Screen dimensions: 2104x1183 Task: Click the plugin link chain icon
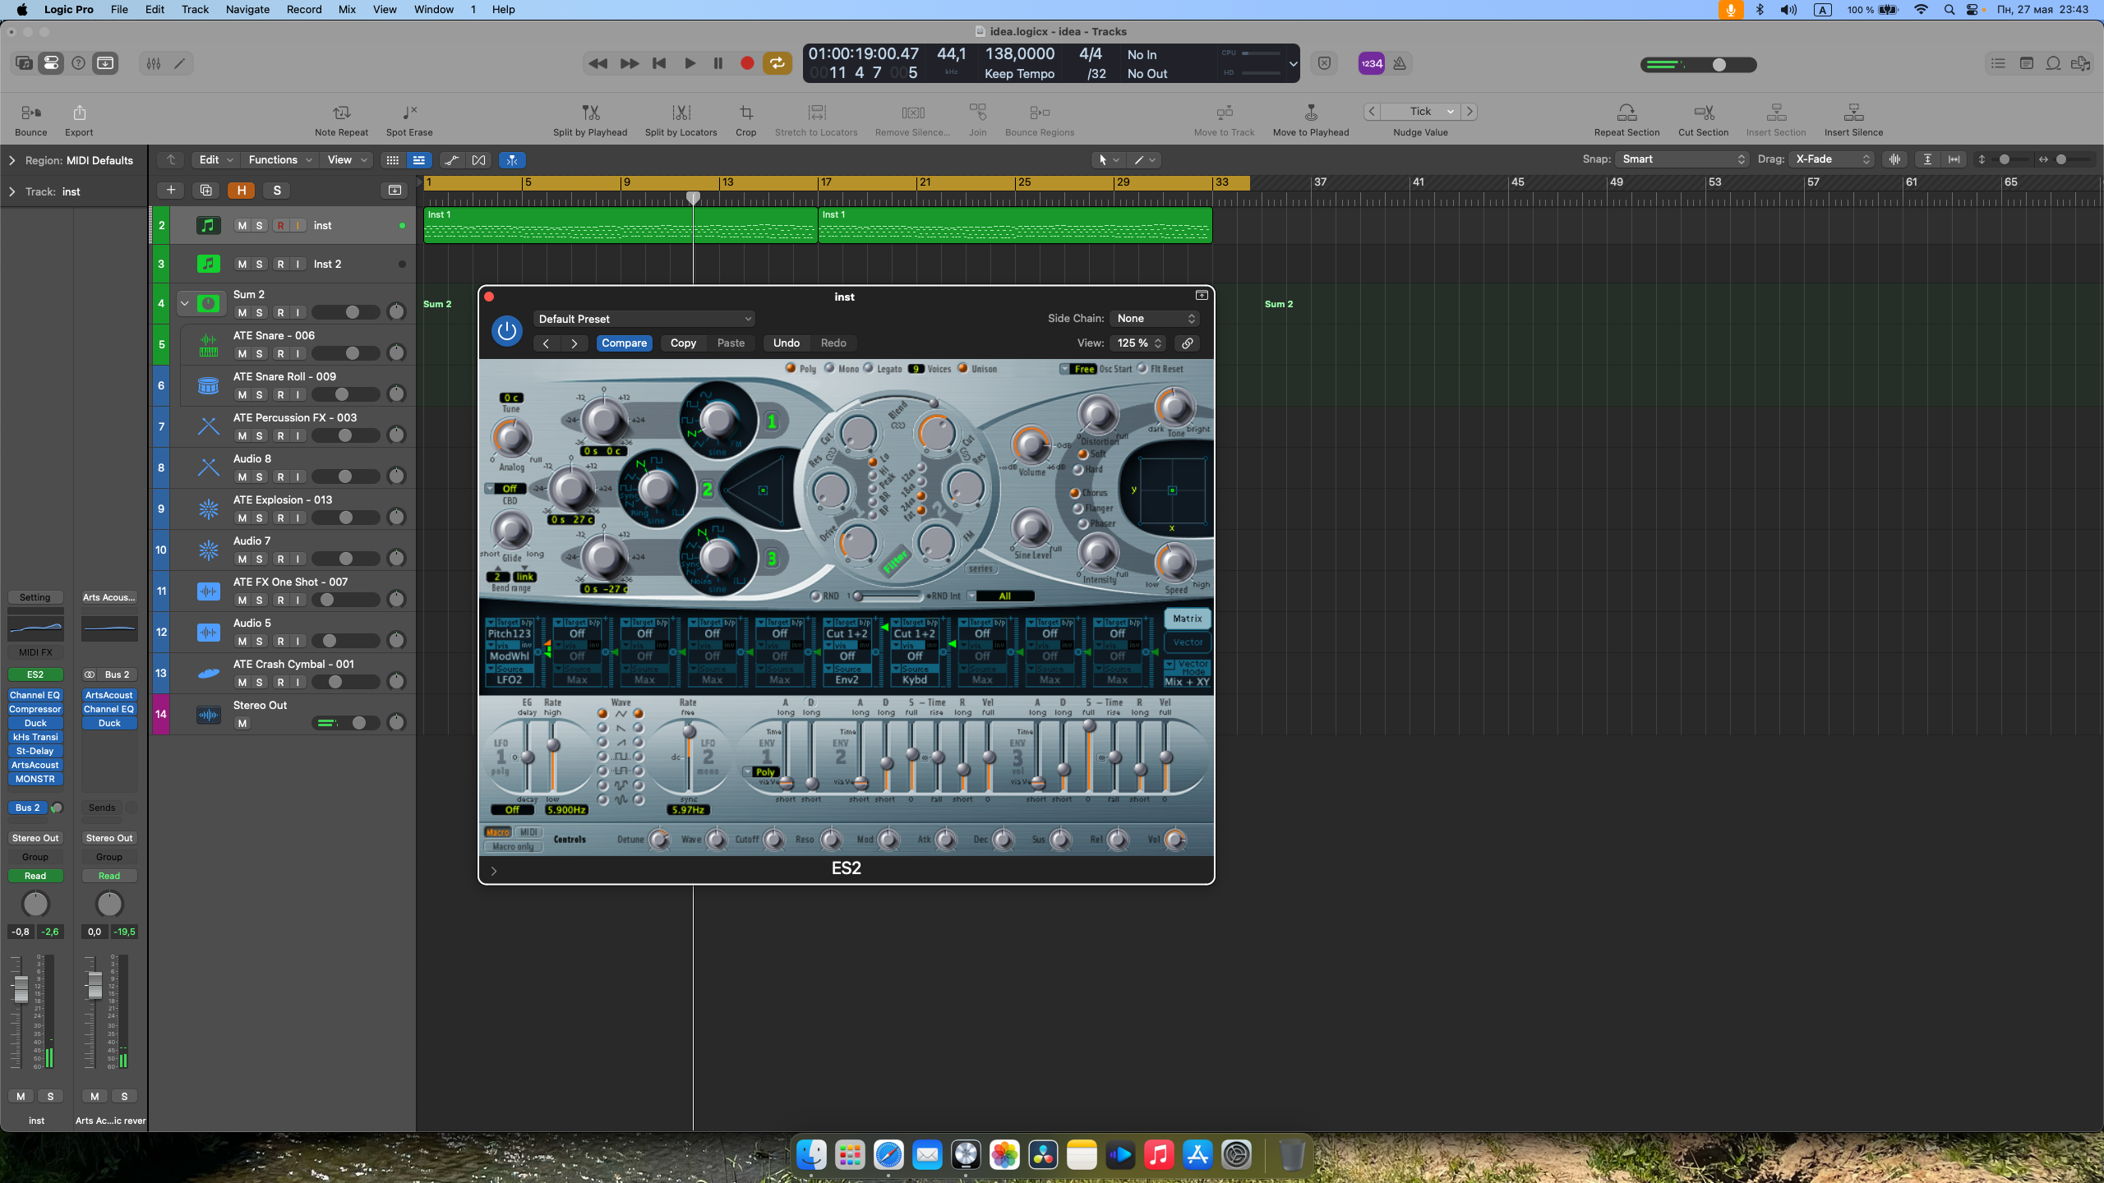point(1188,343)
